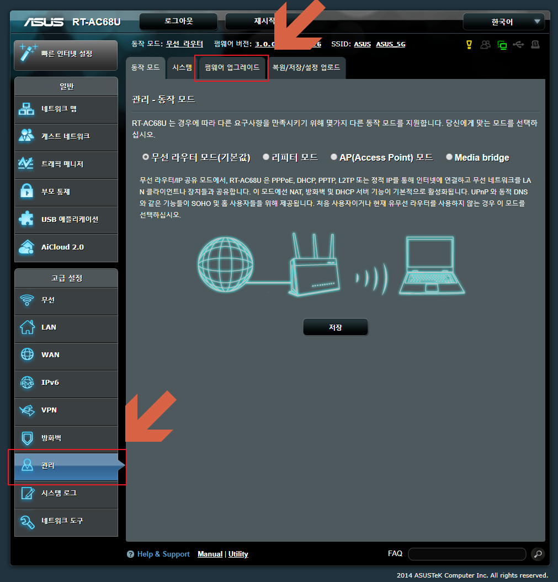This screenshot has height=582, width=558.
Task: Click the ASUS_5G SSID link
Action: [391, 44]
